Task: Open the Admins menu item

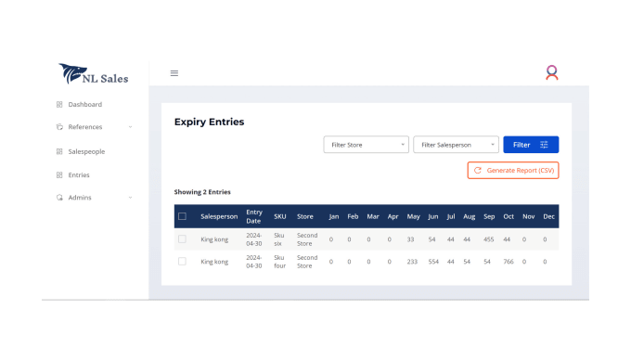Action: 80,198
